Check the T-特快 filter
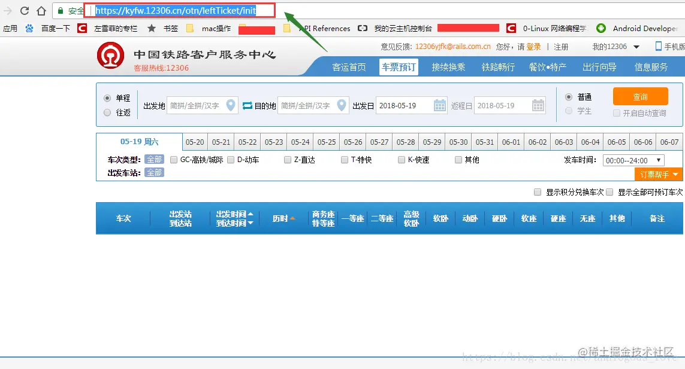Image resolution: width=685 pixels, height=369 pixels. (x=344, y=160)
